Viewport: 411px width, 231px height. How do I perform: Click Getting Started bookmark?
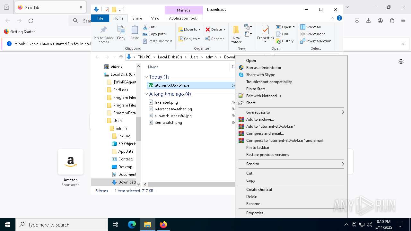[20, 32]
